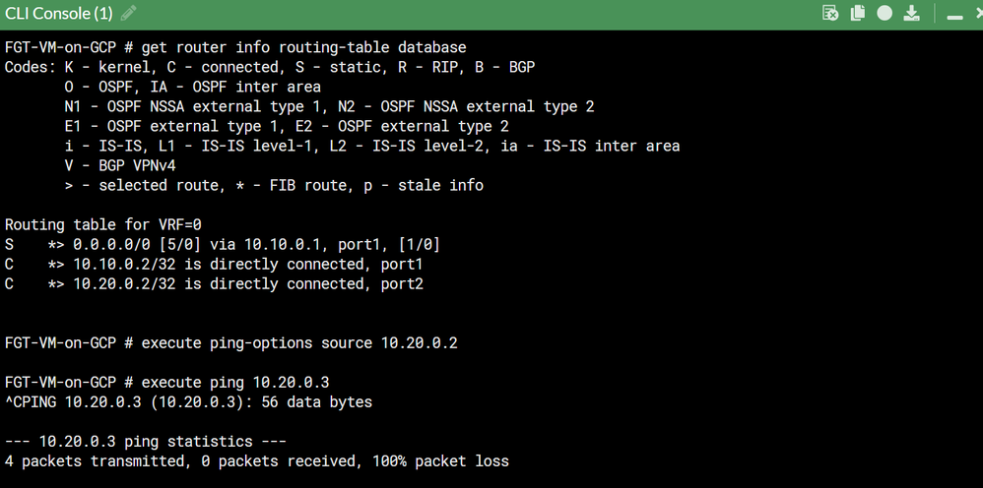Start recording the CLI session
This screenshot has width=983, height=488.
pos(885,14)
